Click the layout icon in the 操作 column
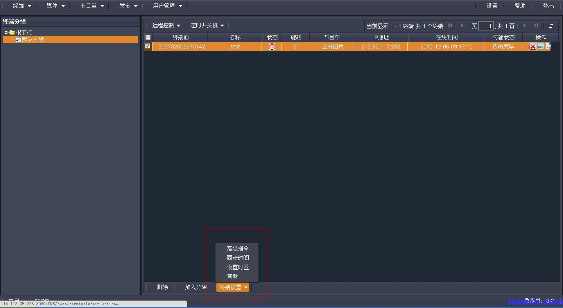563x308 pixels. point(541,47)
